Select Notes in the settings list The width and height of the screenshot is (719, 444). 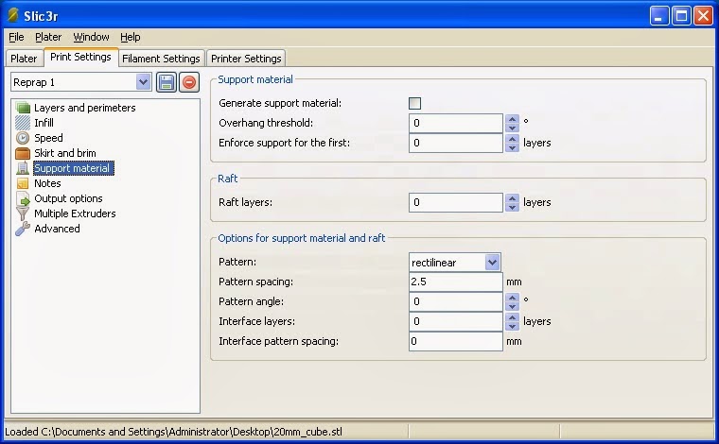pos(47,183)
